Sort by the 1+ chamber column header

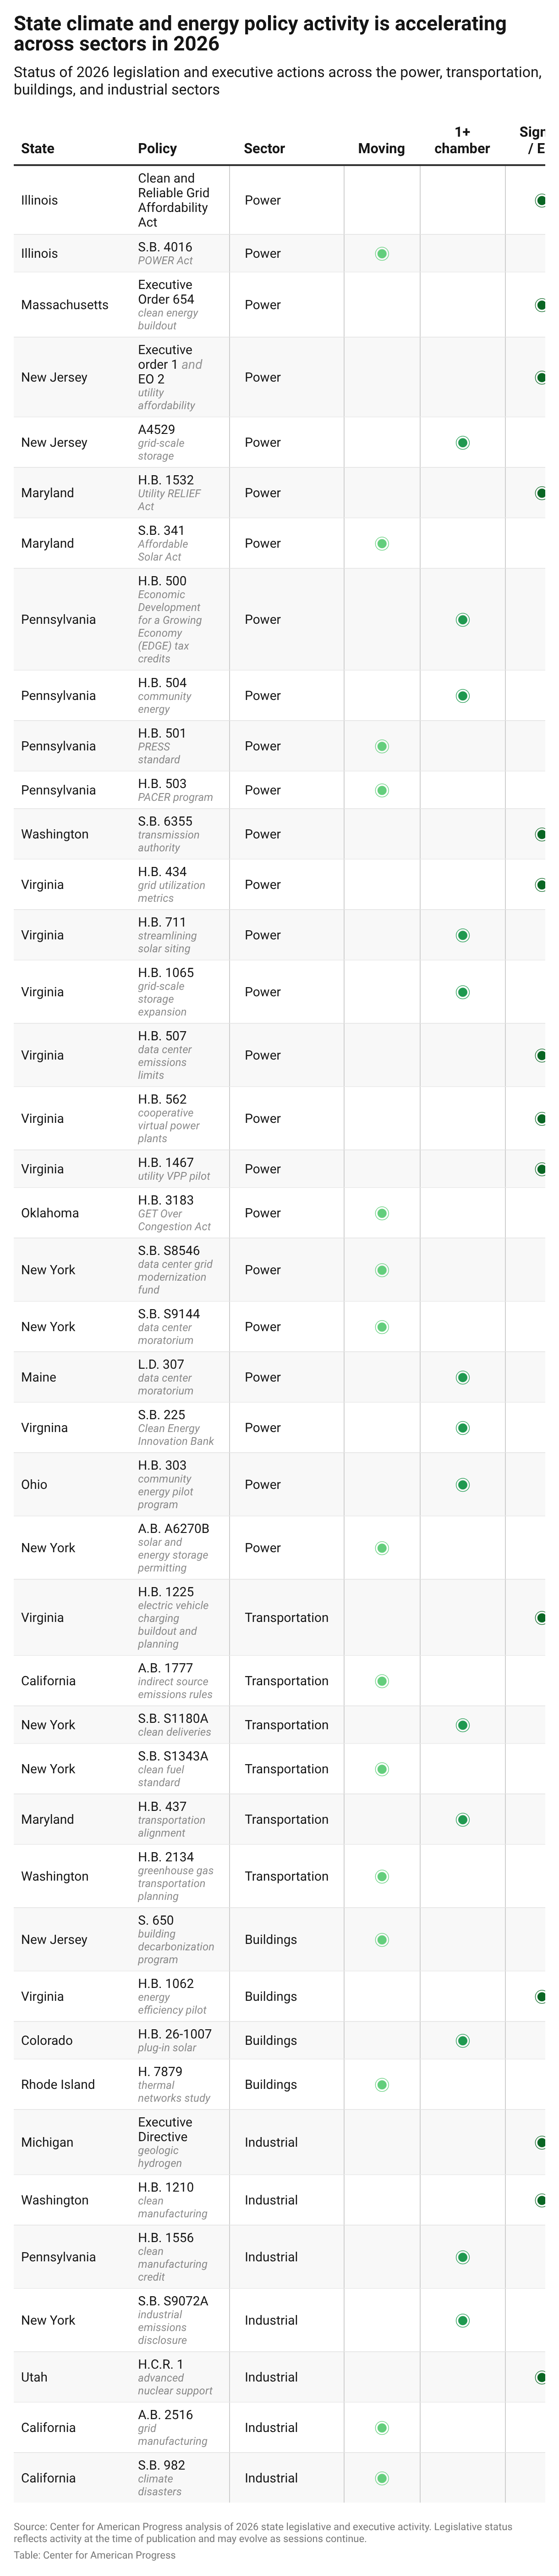[462, 140]
